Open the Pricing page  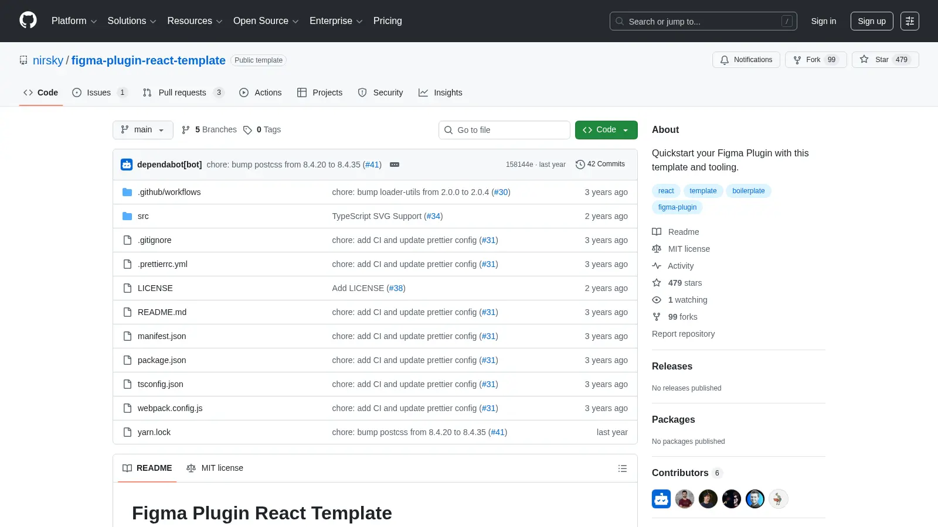pyautogui.click(x=388, y=21)
